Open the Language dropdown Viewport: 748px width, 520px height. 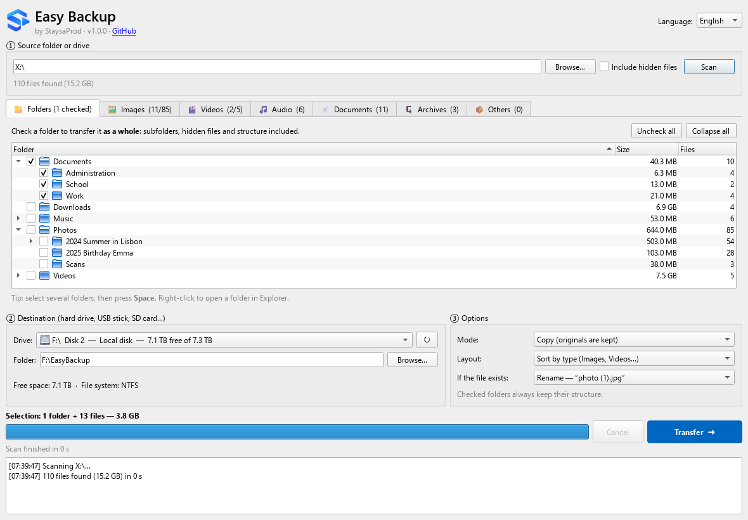(x=719, y=20)
